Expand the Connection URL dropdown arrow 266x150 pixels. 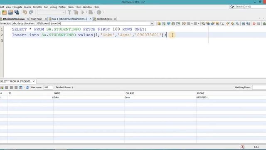click(152, 24)
